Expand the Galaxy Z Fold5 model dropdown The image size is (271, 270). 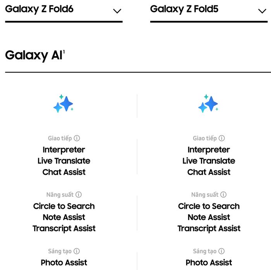tap(209, 11)
